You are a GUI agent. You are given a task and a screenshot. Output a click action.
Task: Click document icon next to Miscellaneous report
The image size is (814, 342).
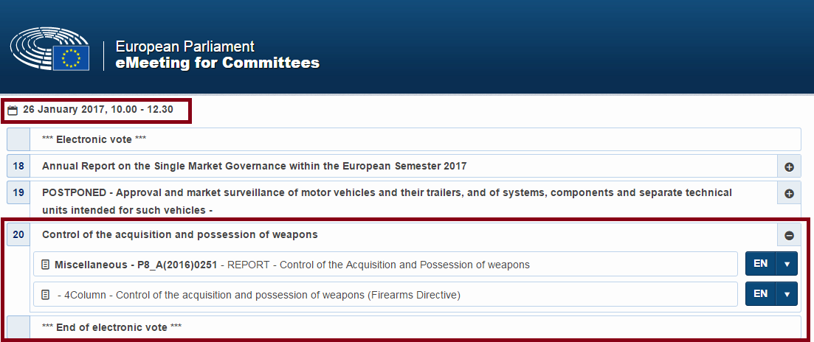[x=46, y=264]
